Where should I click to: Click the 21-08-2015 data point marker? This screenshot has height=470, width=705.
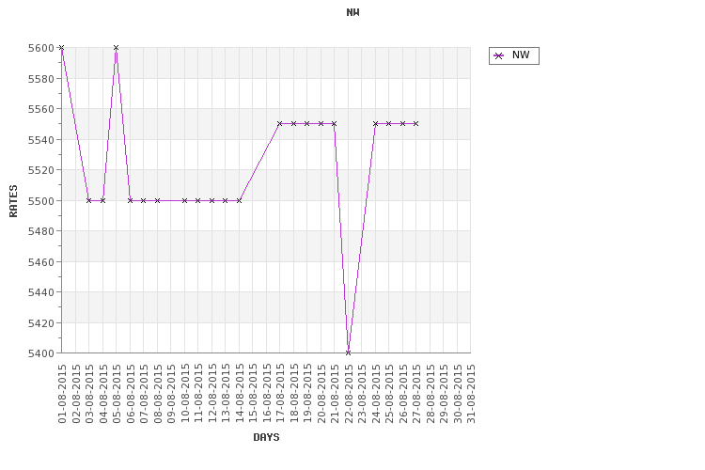click(x=334, y=124)
